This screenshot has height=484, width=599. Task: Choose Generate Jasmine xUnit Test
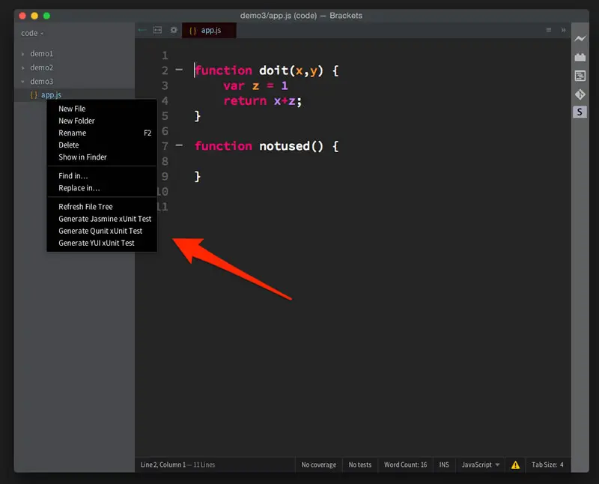click(105, 219)
